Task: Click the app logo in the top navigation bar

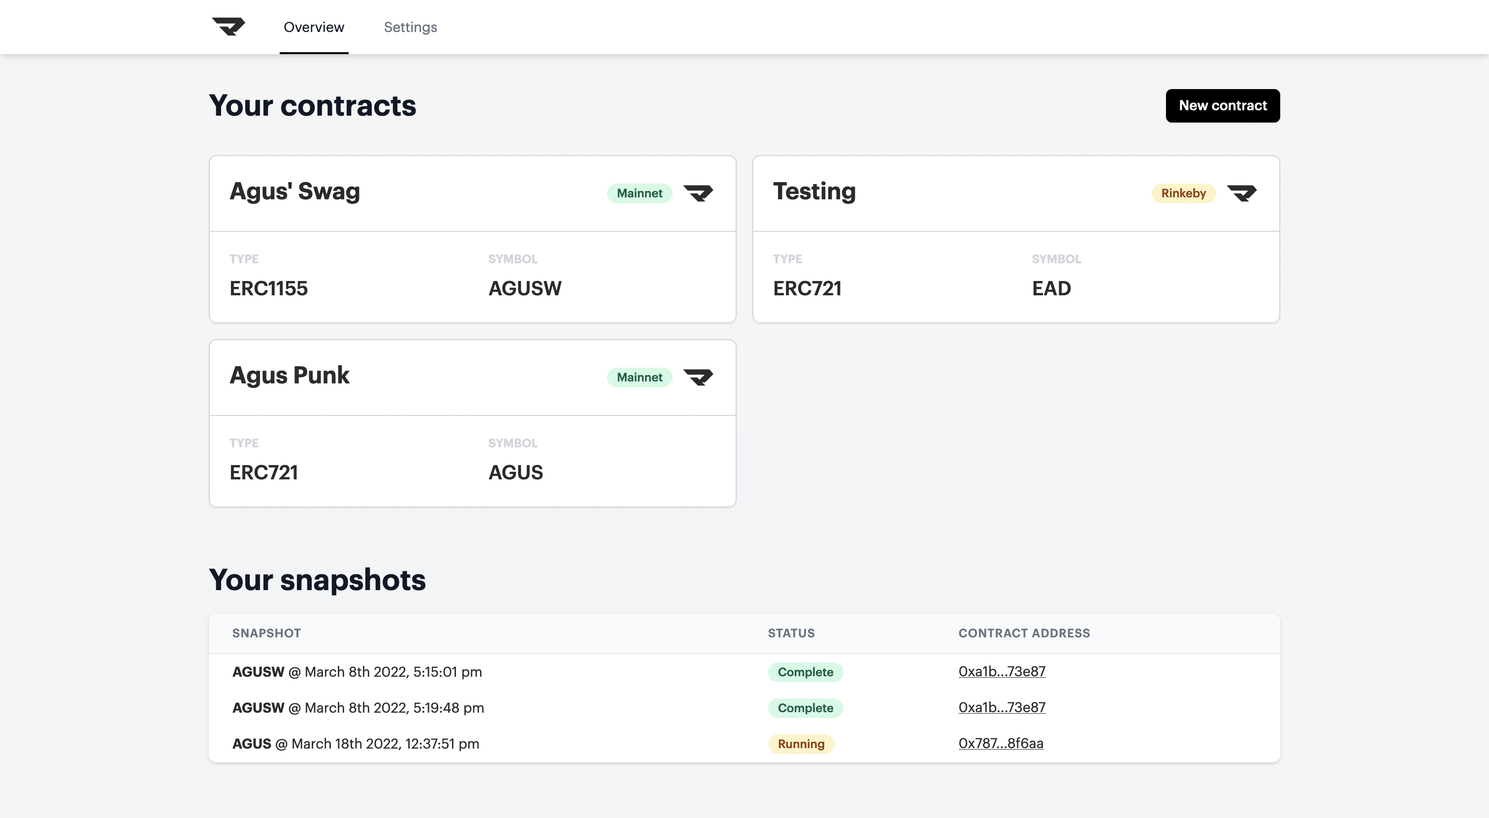Action: click(x=228, y=27)
